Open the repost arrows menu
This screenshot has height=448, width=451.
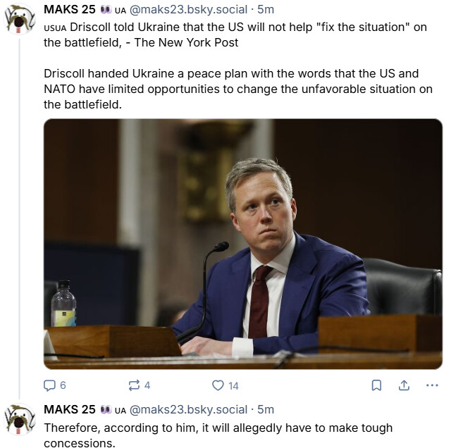[134, 385]
